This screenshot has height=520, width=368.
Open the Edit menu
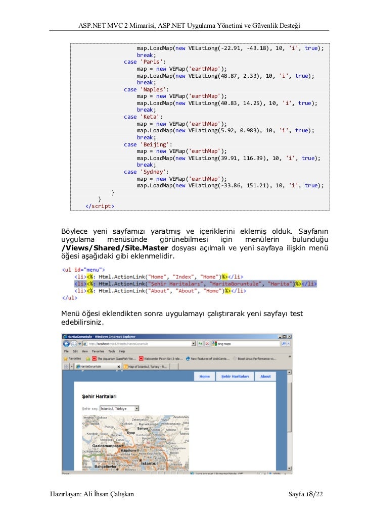tap(75, 351)
